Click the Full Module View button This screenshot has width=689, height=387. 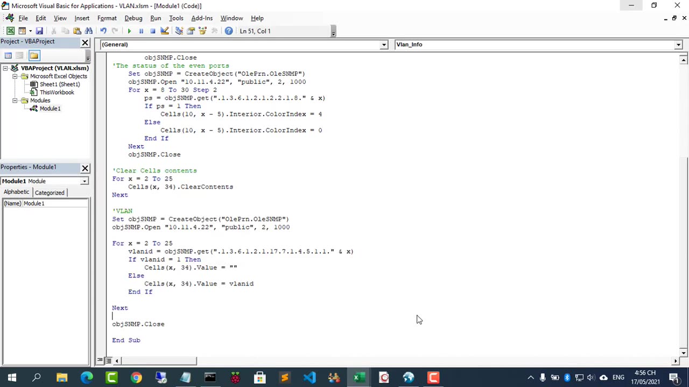coord(108,361)
